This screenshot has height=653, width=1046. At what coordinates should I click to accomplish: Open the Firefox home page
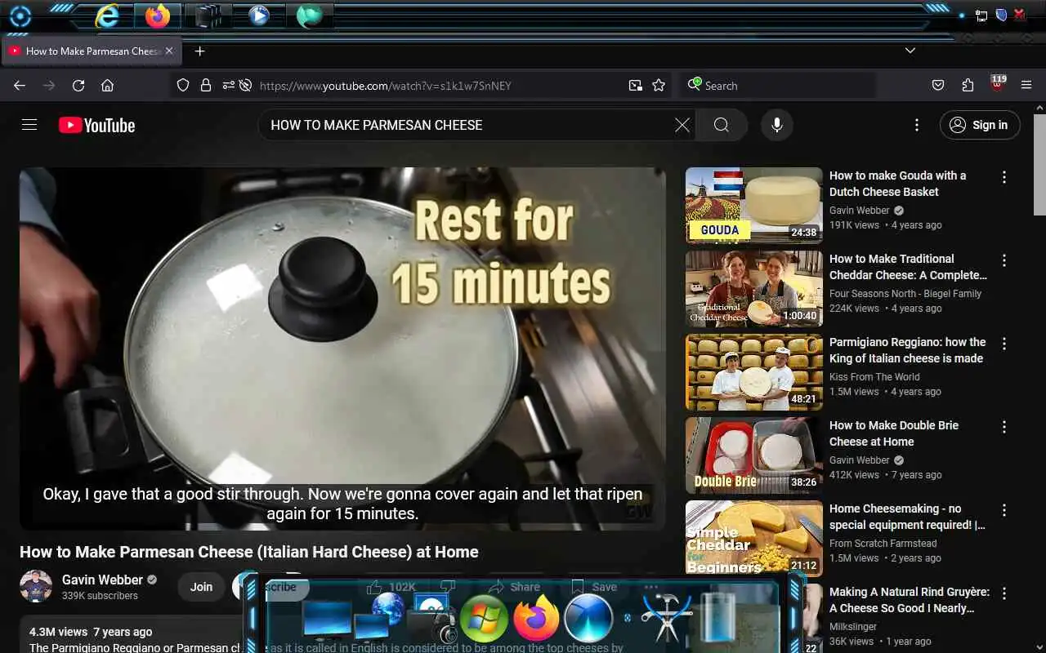coord(107,85)
